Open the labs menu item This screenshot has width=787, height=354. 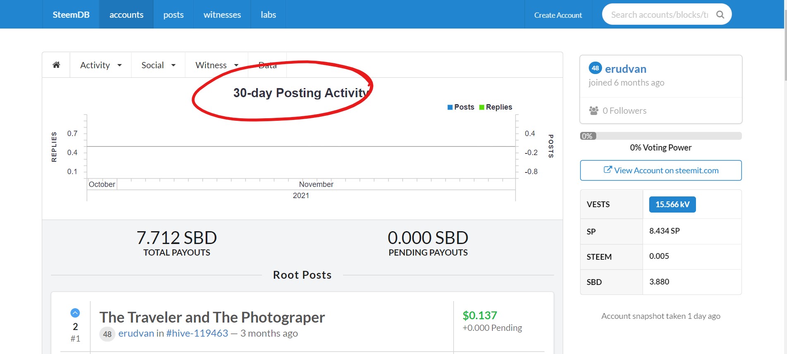coord(268,14)
